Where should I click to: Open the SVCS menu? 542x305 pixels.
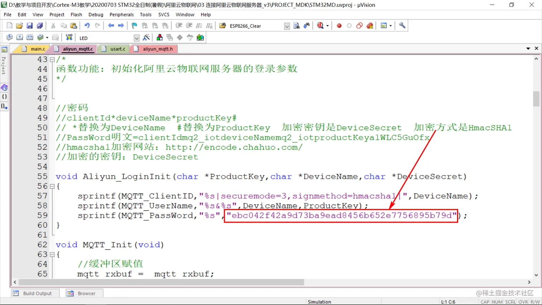(164, 15)
